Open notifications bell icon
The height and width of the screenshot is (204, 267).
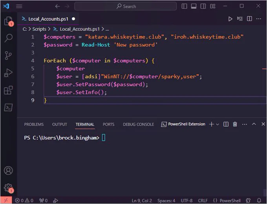pos(259,201)
